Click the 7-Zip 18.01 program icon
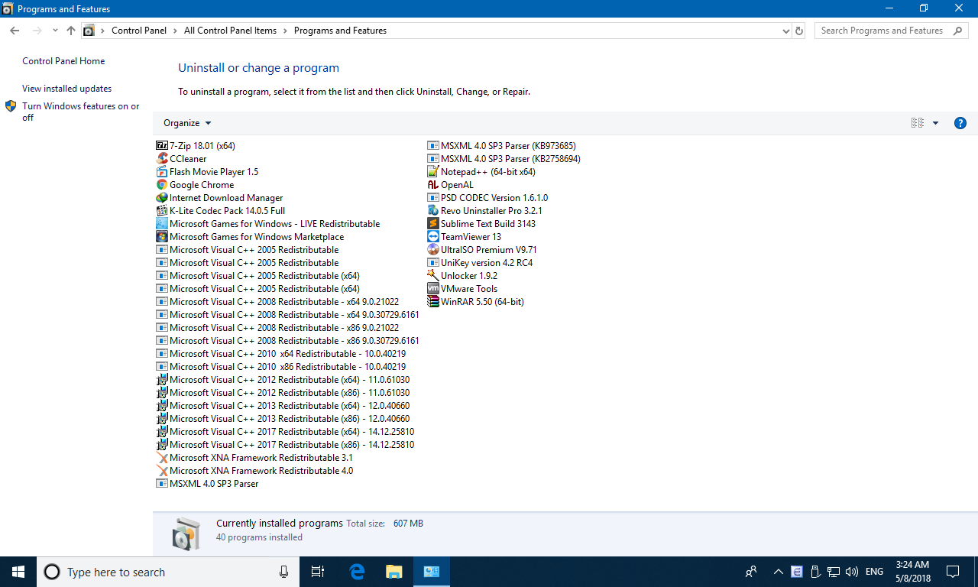The image size is (978, 587). (162, 145)
